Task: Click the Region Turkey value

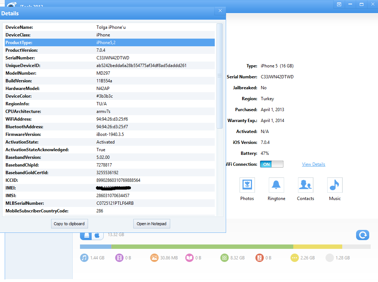Action: click(x=267, y=99)
